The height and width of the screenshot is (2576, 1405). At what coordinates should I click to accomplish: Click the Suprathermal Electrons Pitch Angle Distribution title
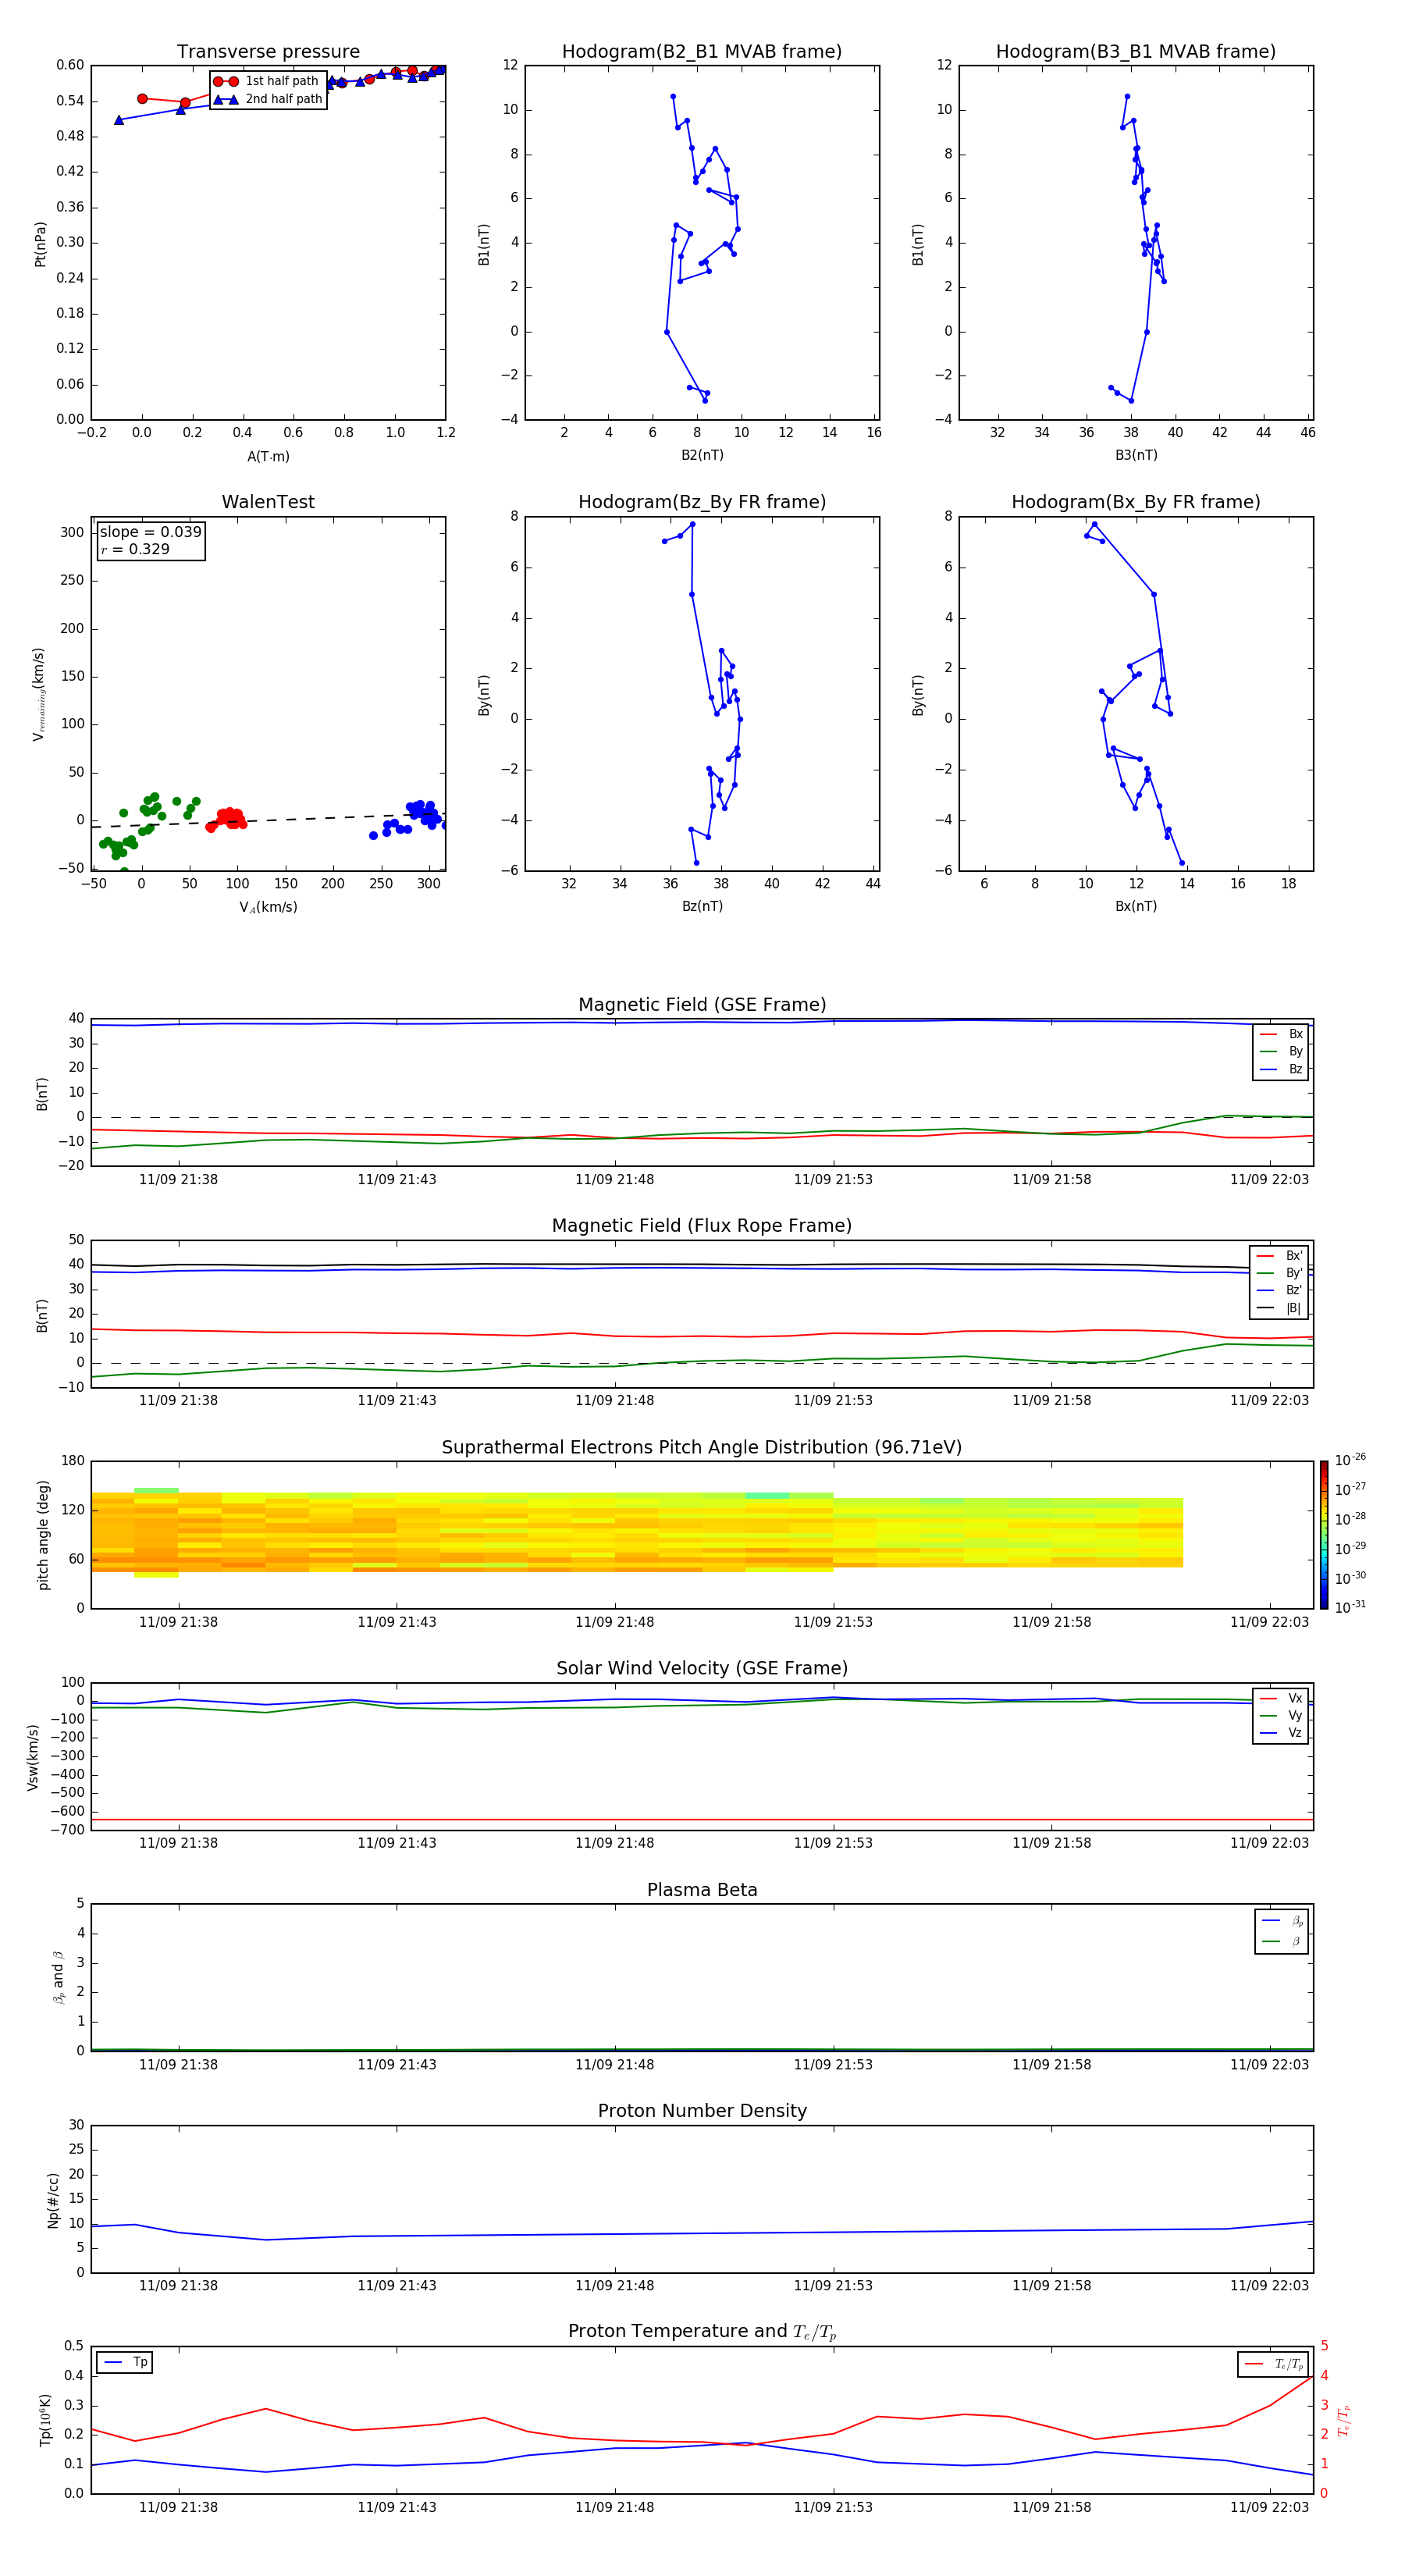[x=702, y=1447]
